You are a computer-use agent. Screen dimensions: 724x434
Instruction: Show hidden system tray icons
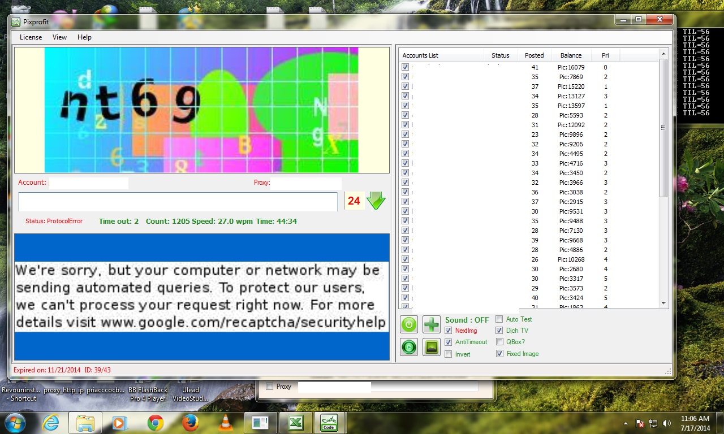(626, 423)
